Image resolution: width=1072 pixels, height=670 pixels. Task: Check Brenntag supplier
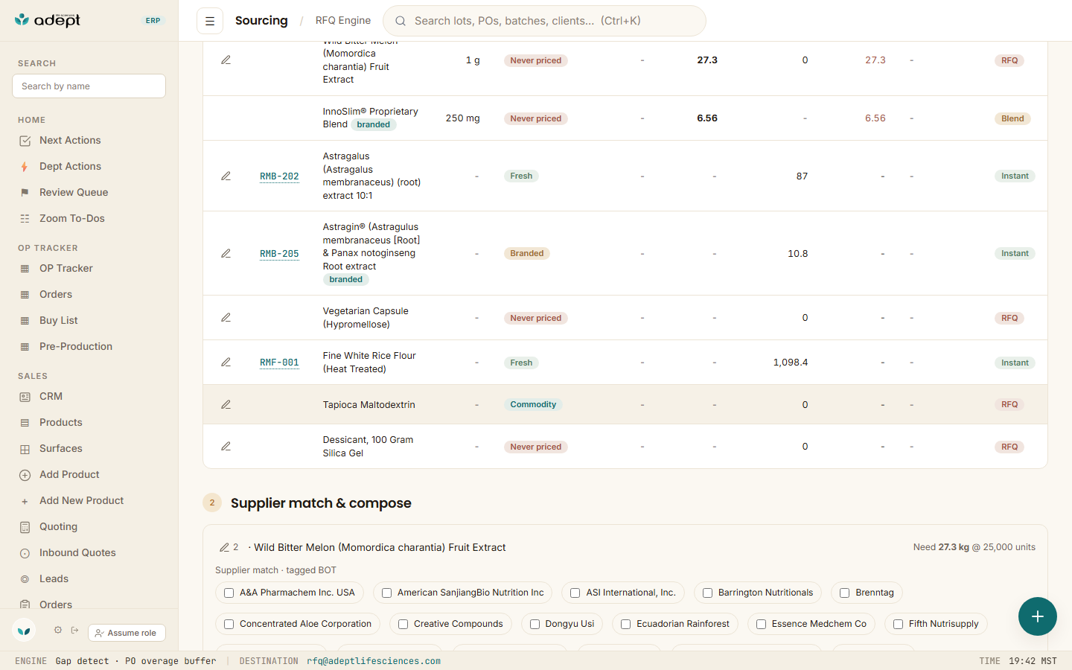844,593
